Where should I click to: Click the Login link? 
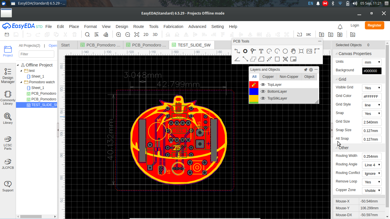pyautogui.click(x=355, y=25)
